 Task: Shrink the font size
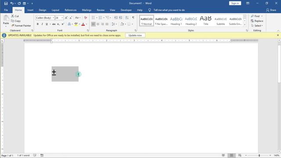pos(71,18)
